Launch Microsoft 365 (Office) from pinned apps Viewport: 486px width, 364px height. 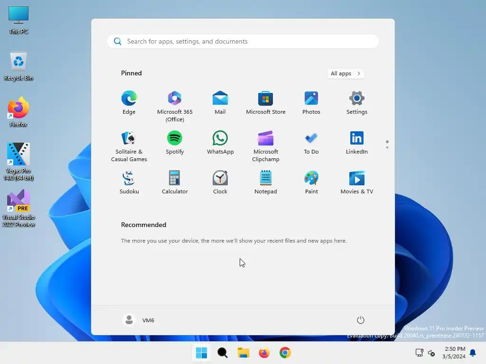[175, 107]
